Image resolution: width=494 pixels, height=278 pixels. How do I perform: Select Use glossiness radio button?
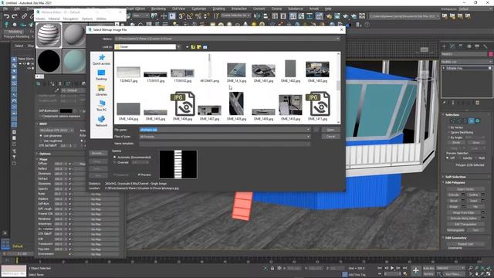(x=51, y=136)
